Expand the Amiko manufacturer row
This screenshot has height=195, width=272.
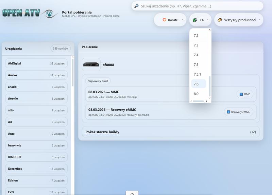click(x=36, y=75)
